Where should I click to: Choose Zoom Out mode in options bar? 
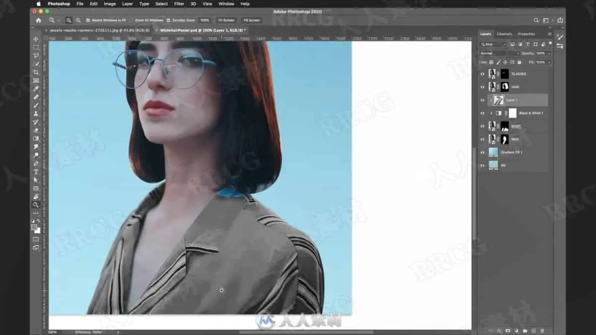78,20
